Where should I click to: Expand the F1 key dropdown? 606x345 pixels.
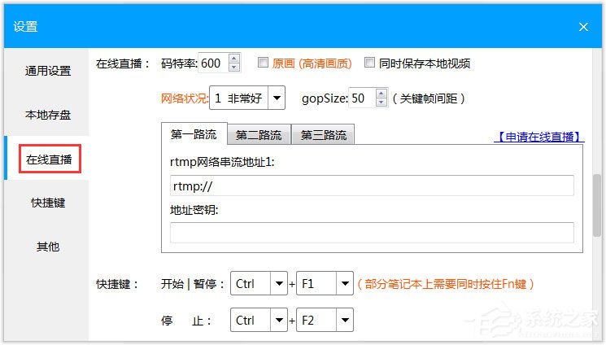tap(345, 284)
